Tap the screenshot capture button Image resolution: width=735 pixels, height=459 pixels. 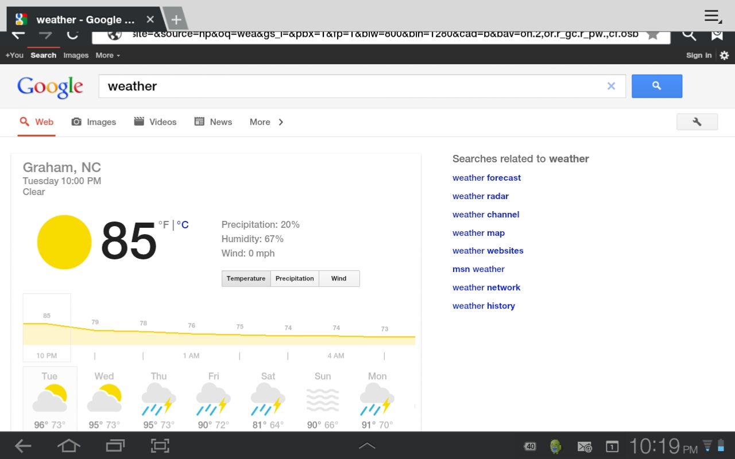click(160, 446)
